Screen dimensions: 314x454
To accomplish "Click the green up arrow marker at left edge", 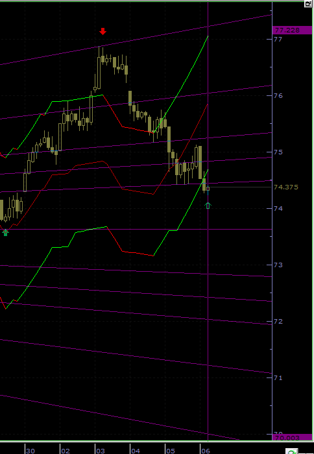I will tap(6, 232).
